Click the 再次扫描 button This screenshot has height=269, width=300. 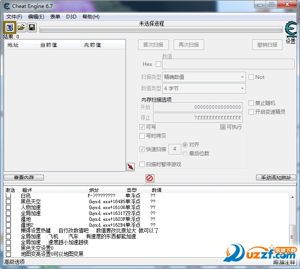point(189,45)
